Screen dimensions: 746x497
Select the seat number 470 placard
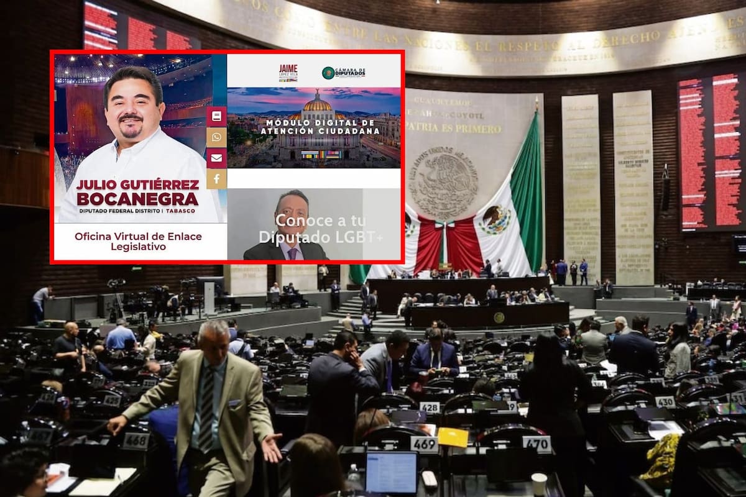click(536, 444)
